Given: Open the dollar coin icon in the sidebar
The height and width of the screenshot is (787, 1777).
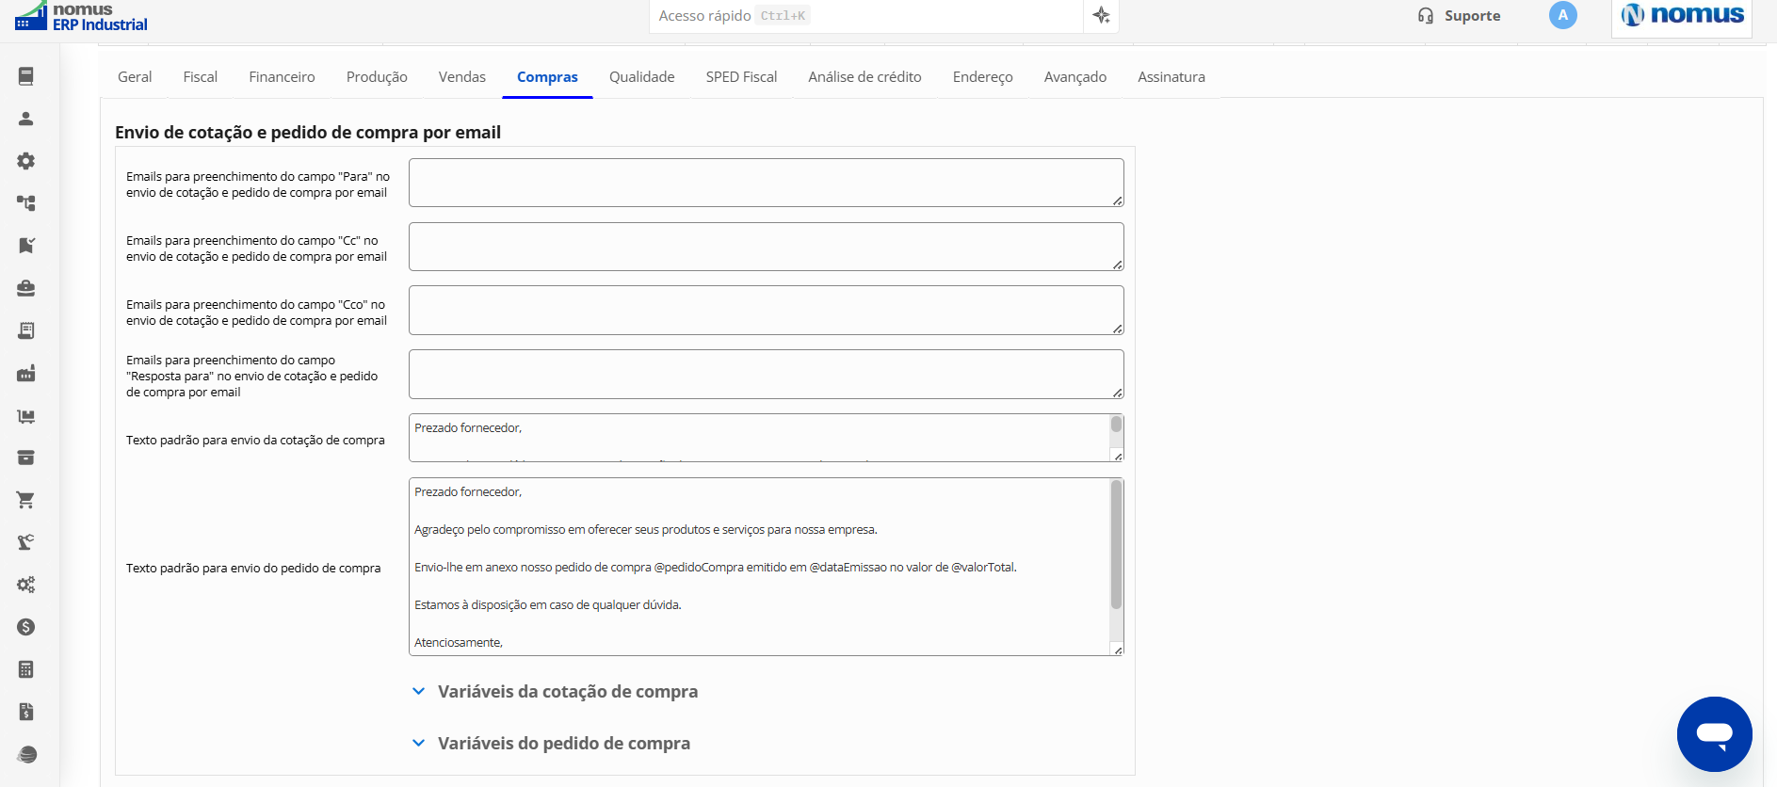Looking at the screenshot, I should [x=26, y=627].
